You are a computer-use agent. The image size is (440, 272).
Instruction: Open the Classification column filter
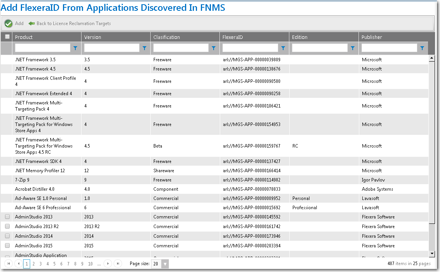(213, 48)
